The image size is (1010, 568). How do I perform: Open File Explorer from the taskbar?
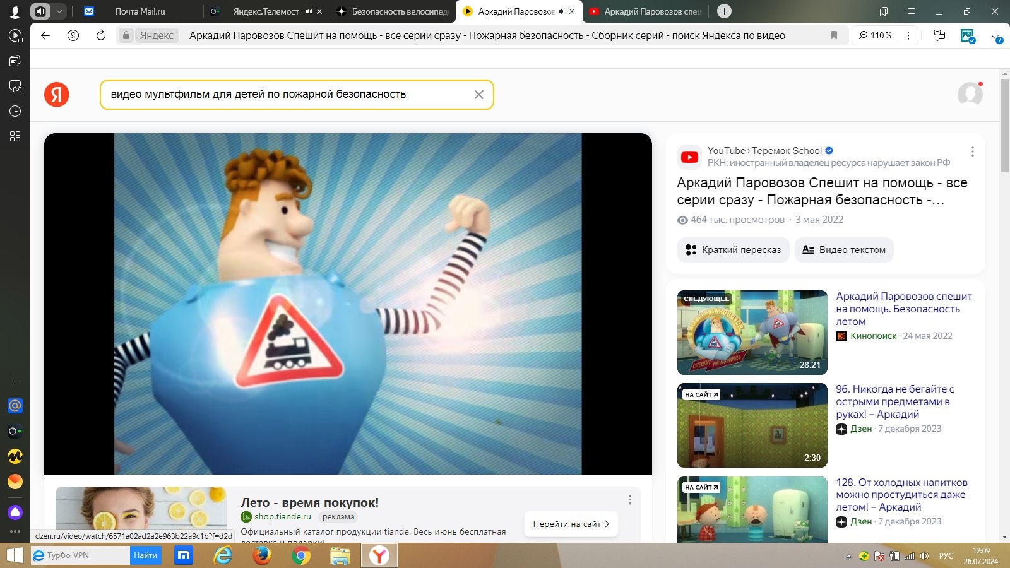click(340, 555)
